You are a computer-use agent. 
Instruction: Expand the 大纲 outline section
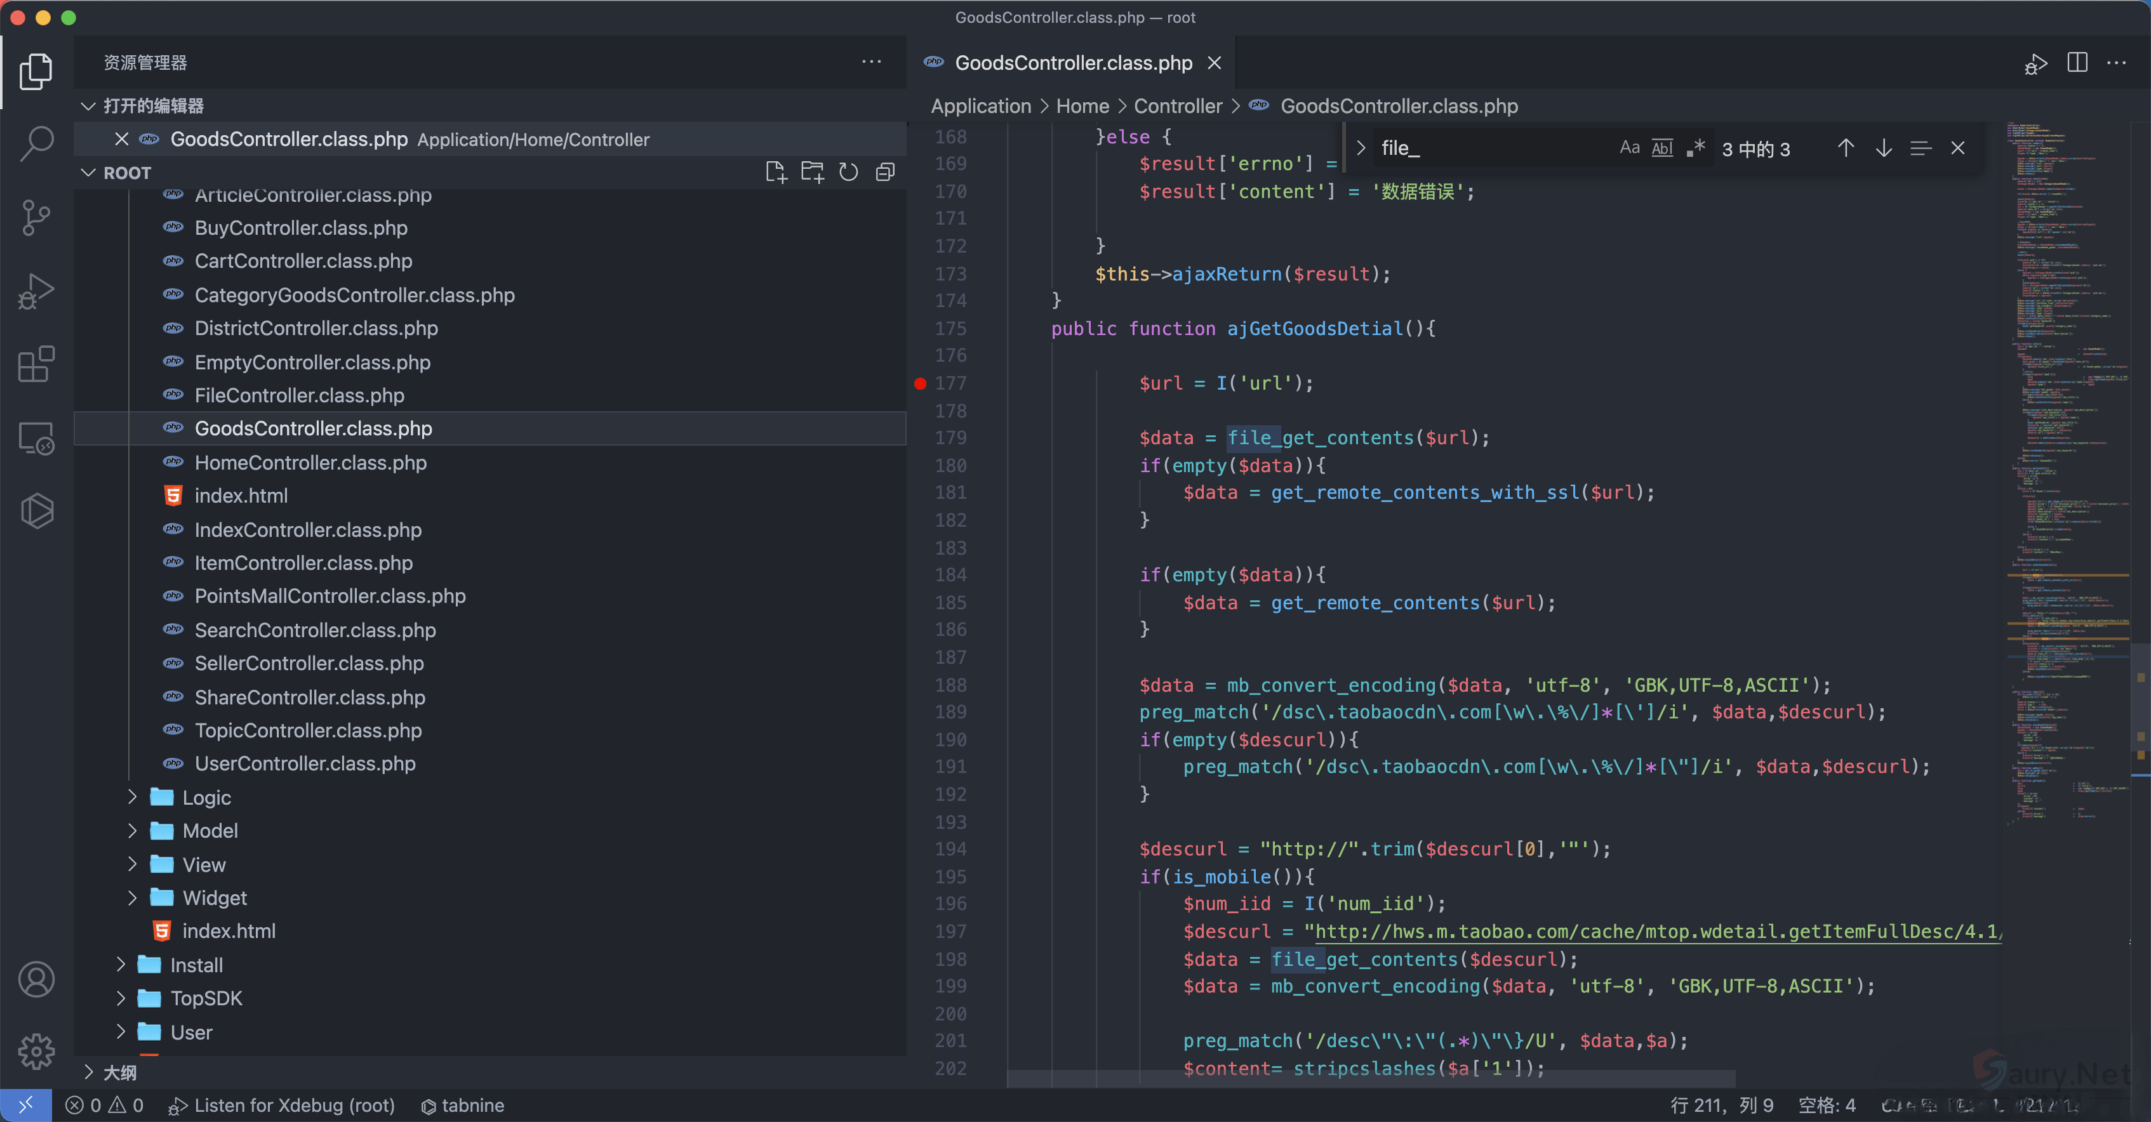click(119, 1072)
